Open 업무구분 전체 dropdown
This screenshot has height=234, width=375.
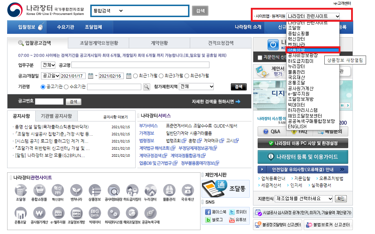click(x=48, y=65)
